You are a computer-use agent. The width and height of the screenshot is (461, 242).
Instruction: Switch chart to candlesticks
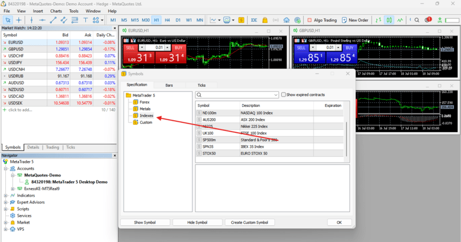pyautogui.click(x=389, y=20)
